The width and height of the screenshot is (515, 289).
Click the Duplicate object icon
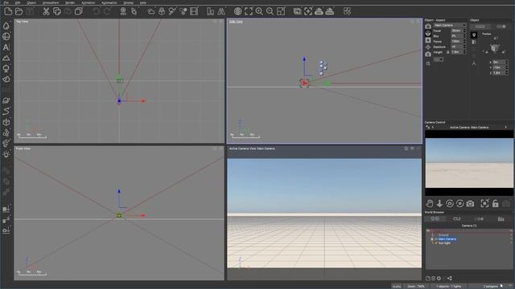79,11
